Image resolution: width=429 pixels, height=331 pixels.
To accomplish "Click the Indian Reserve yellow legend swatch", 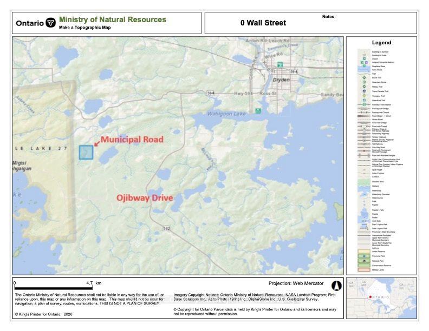I will coord(364,251).
